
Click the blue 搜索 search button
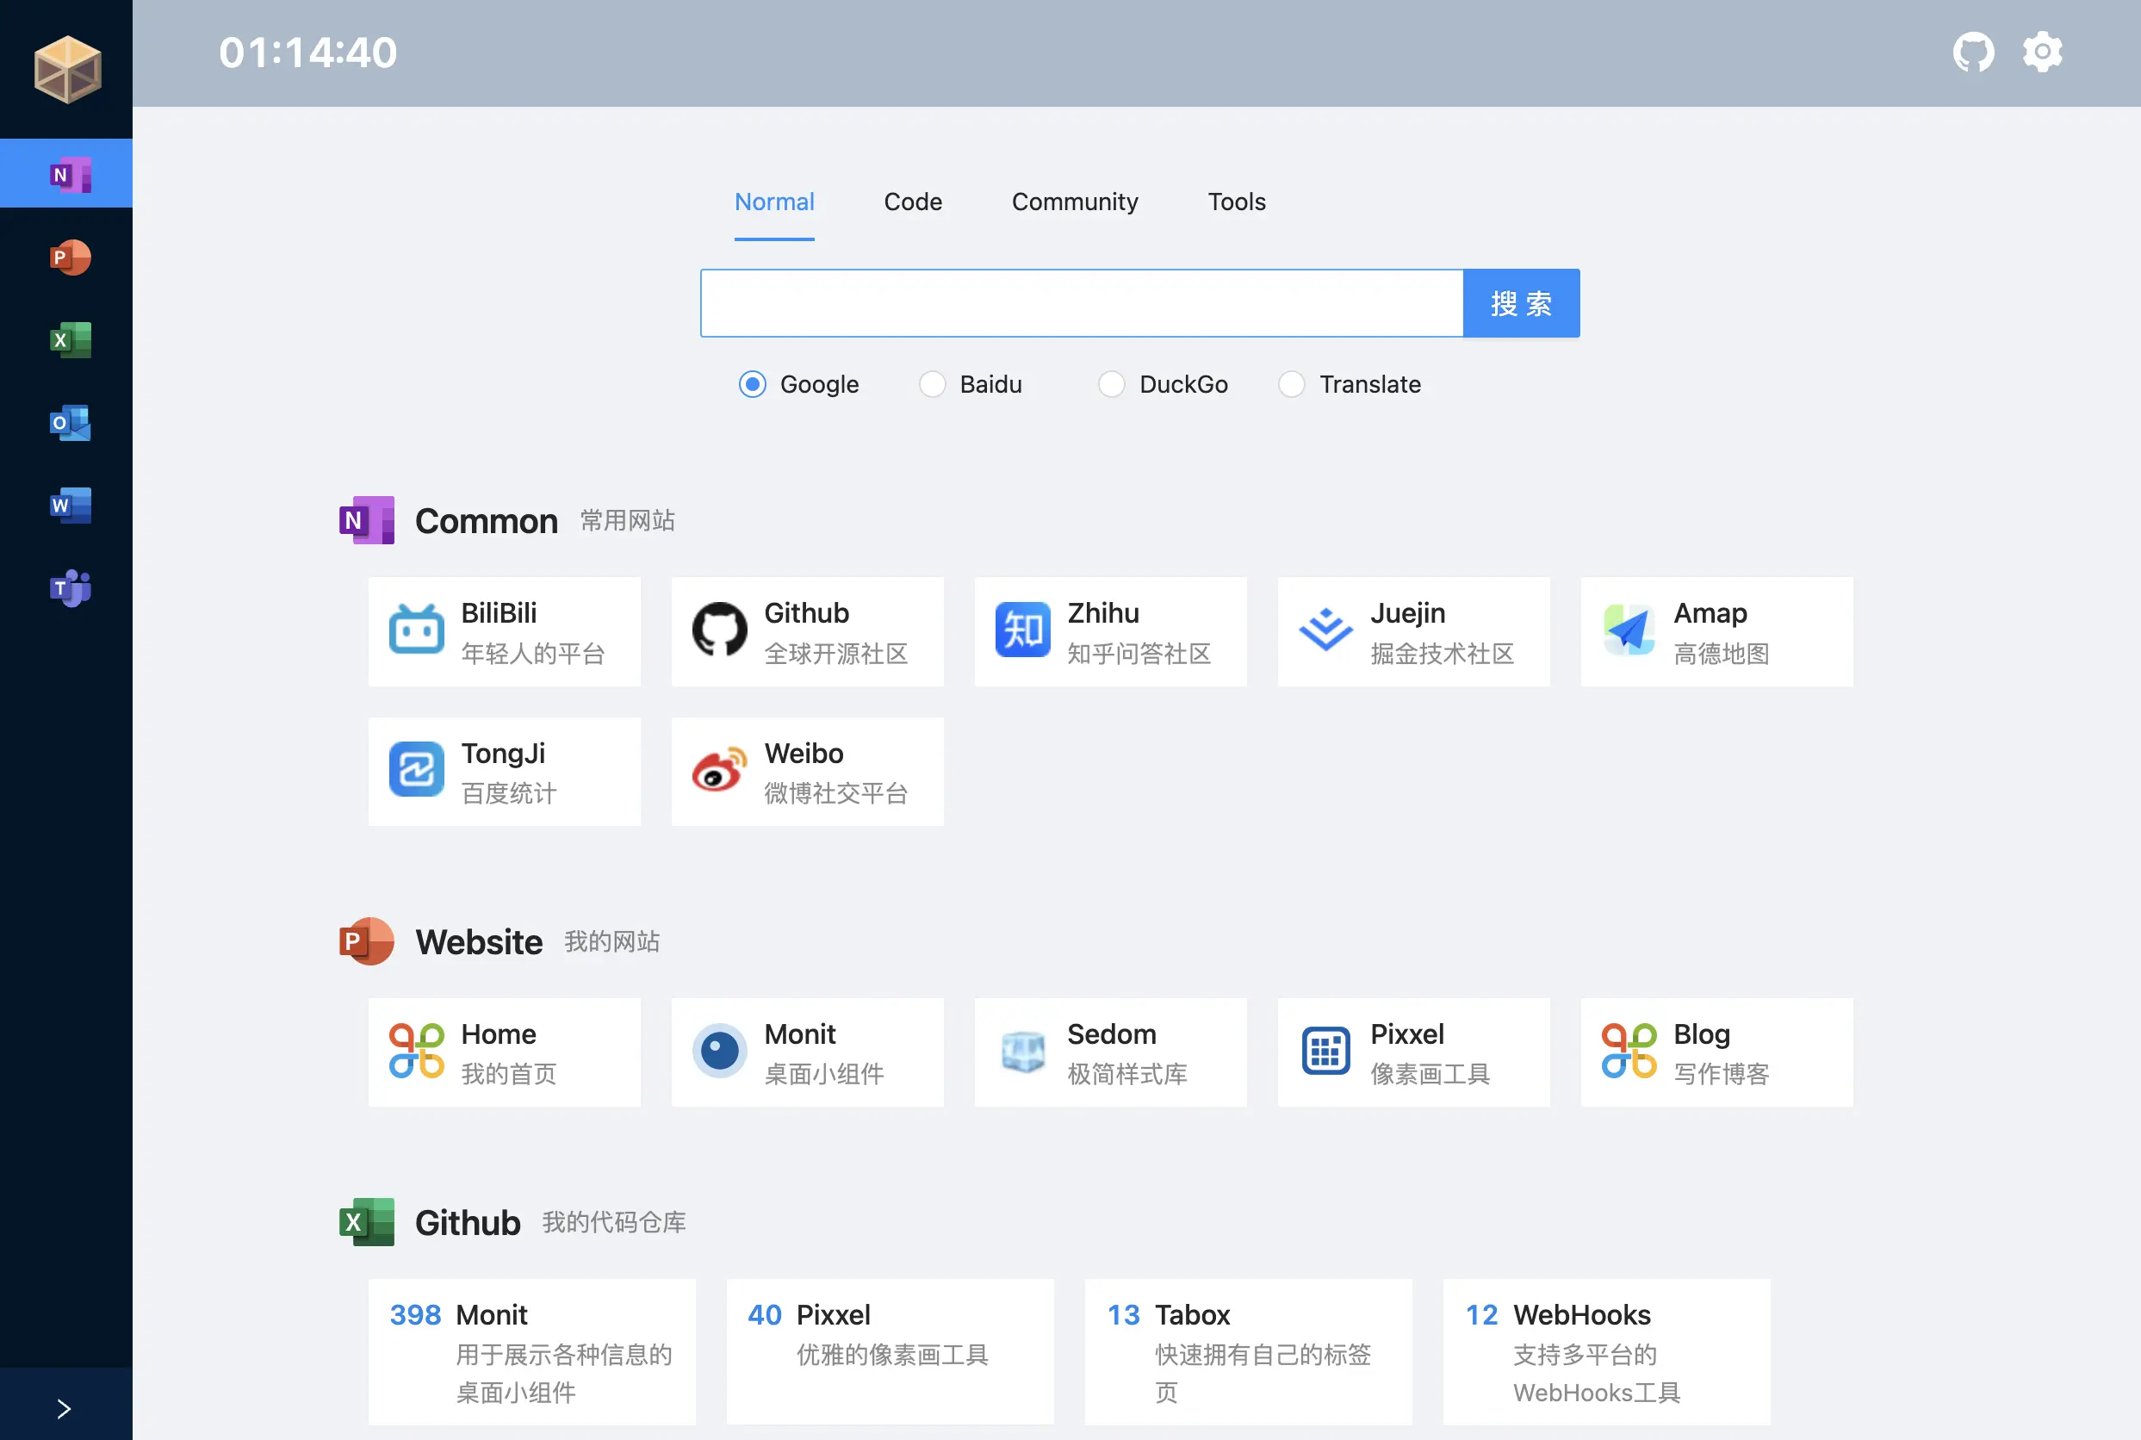[1521, 303]
